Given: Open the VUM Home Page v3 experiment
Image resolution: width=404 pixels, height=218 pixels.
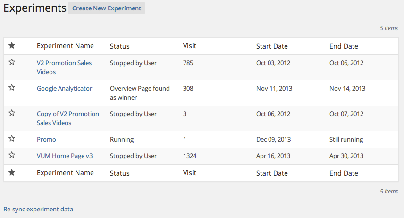Looking at the screenshot, I should point(65,156).
